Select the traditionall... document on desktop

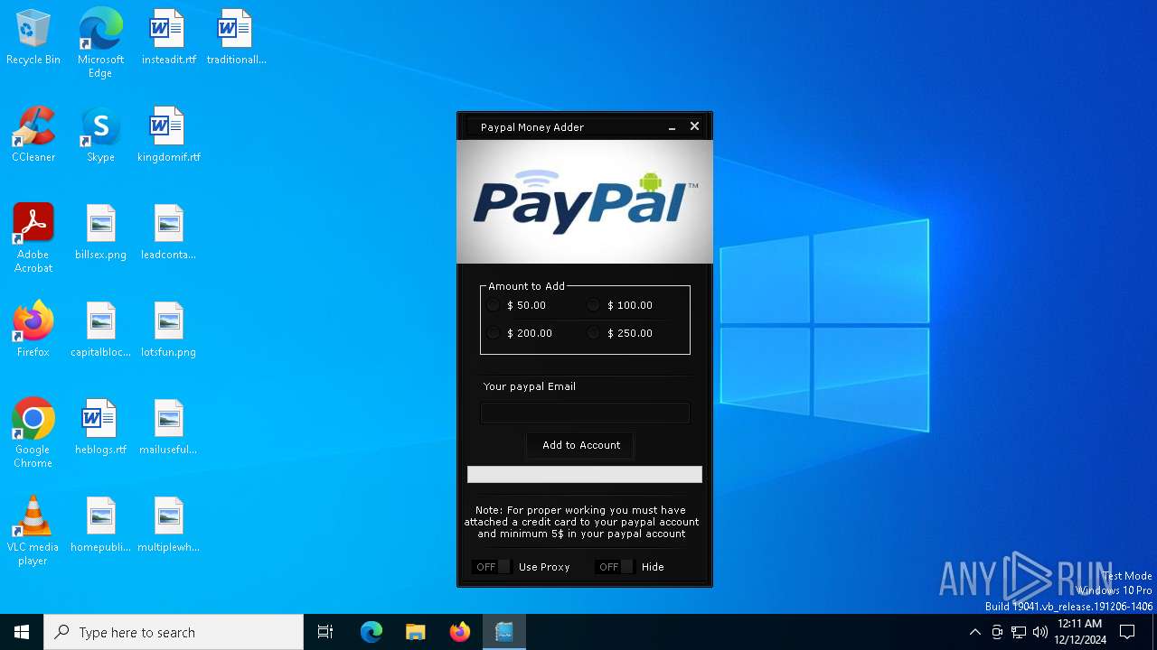click(x=236, y=38)
